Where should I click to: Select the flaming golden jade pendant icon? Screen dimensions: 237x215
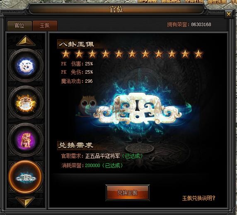coord(26,103)
